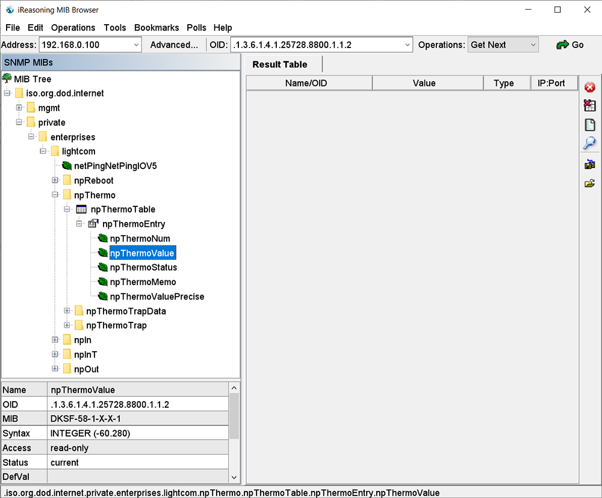Expand the npReboot folder

(x=55, y=180)
